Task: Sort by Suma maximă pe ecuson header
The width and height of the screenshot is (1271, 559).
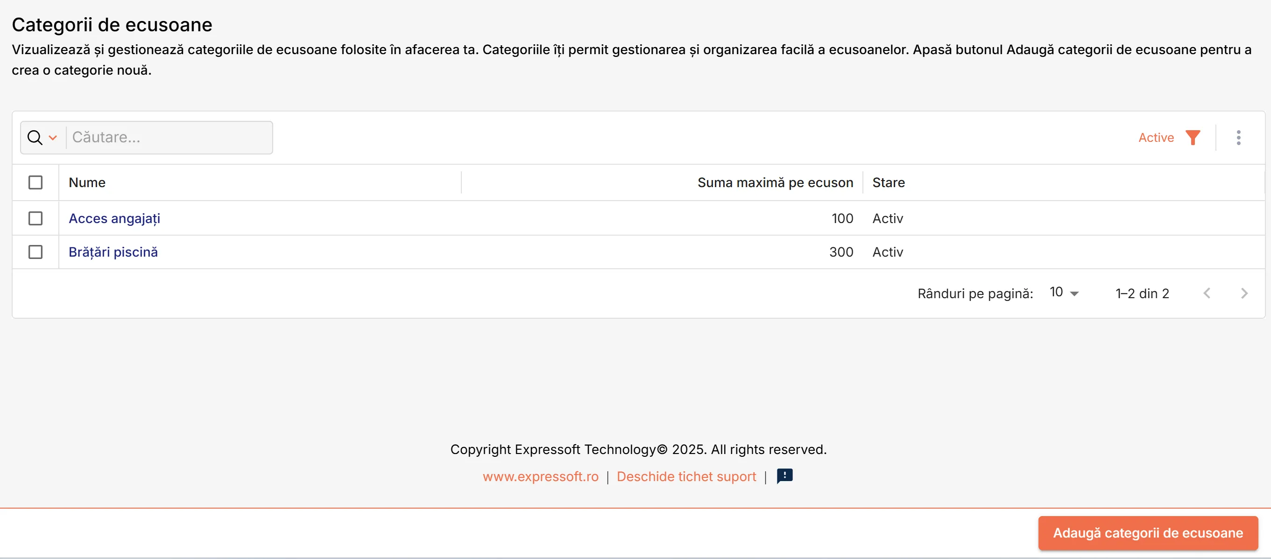Action: point(775,182)
